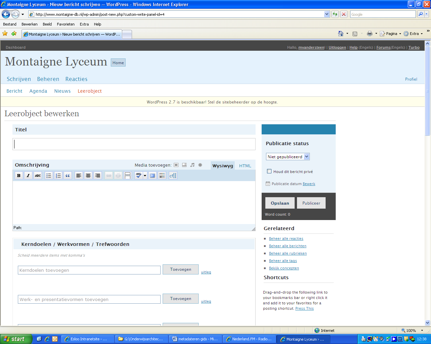Open Beheer alle tags link
The image size is (431, 344).
pos(283,261)
